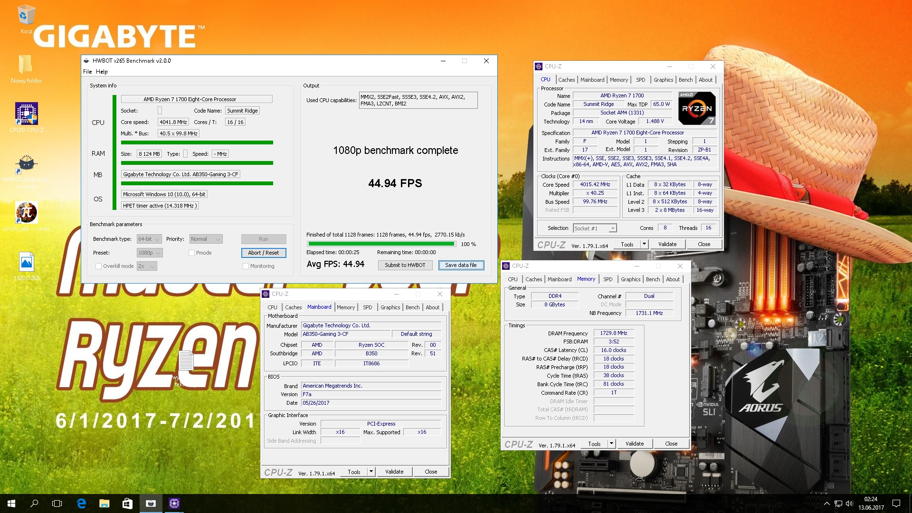The width and height of the screenshot is (912, 513).
Task: Click Validate in CPU-Z CPU window
Action: point(667,244)
